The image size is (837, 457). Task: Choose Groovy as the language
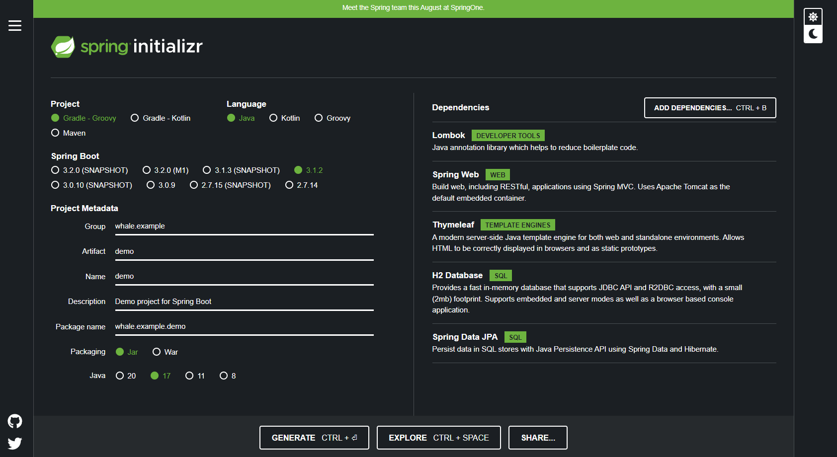click(x=333, y=118)
